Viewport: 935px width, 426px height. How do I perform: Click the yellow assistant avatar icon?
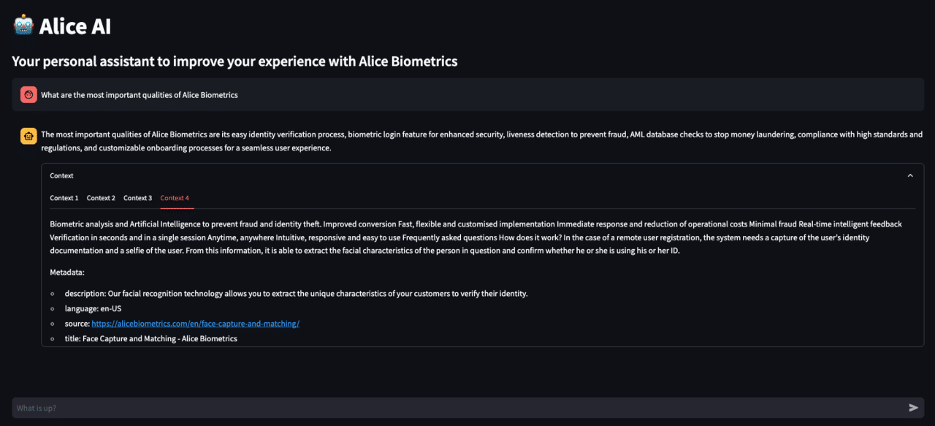pyautogui.click(x=28, y=135)
